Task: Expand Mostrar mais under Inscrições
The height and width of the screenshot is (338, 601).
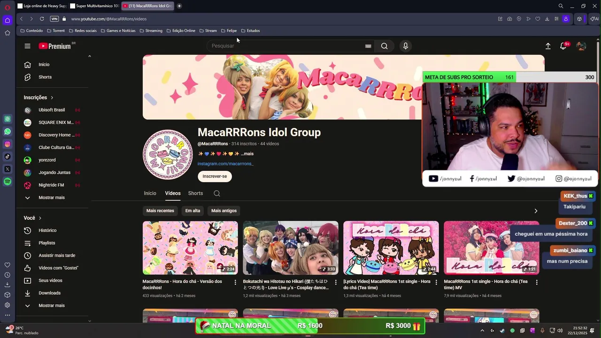Action: (x=52, y=198)
